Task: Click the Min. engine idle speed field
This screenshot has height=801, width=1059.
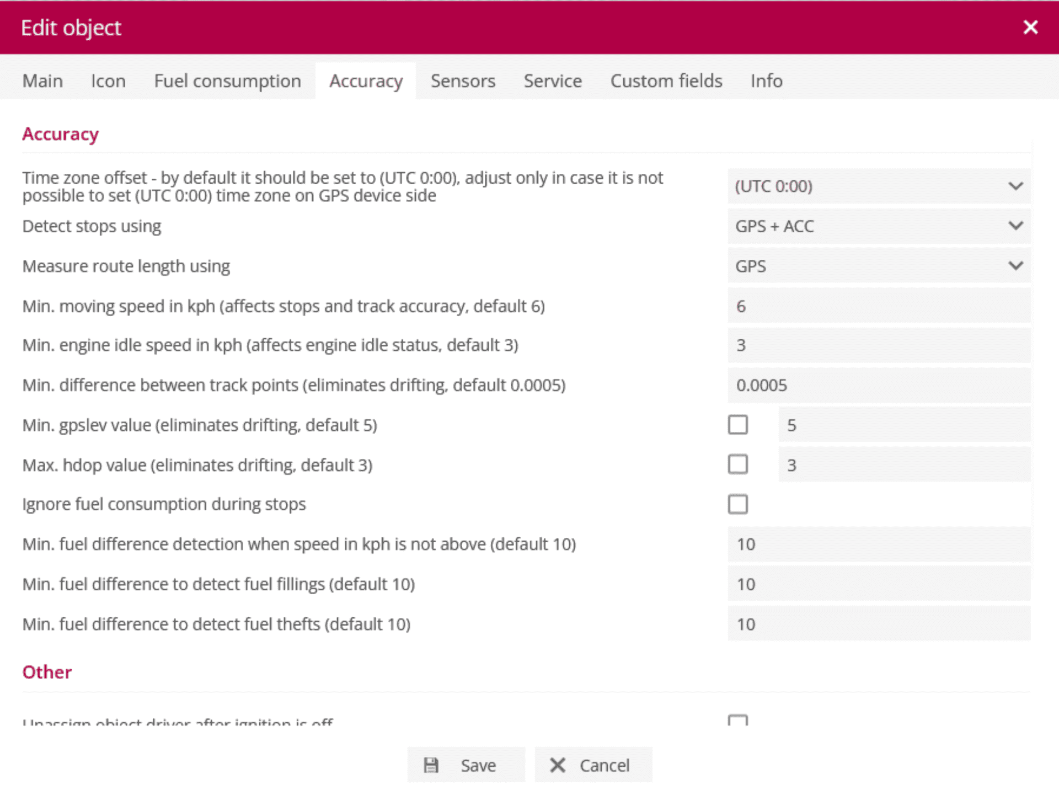Action: pos(878,345)
